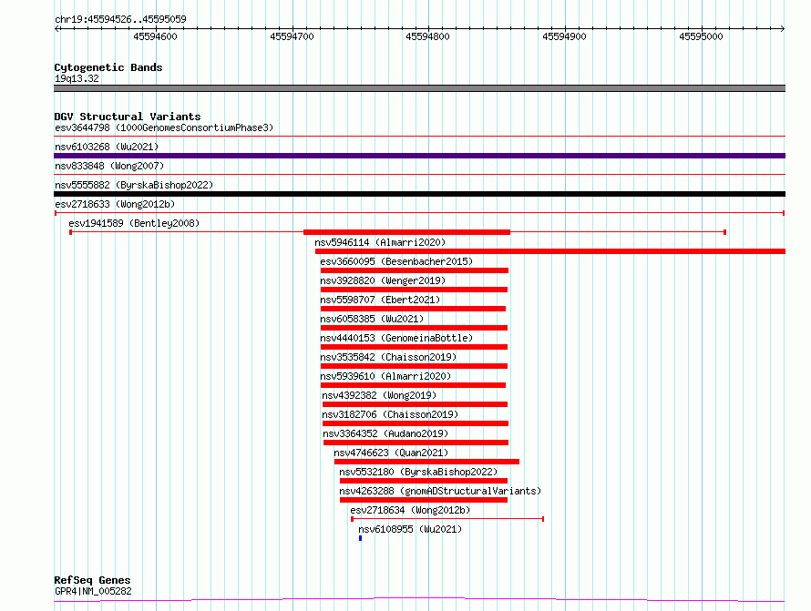Screen dimensions: 811x611
Task: Select the DGV Structural Variants track title
Action: (x=128, y=117)
